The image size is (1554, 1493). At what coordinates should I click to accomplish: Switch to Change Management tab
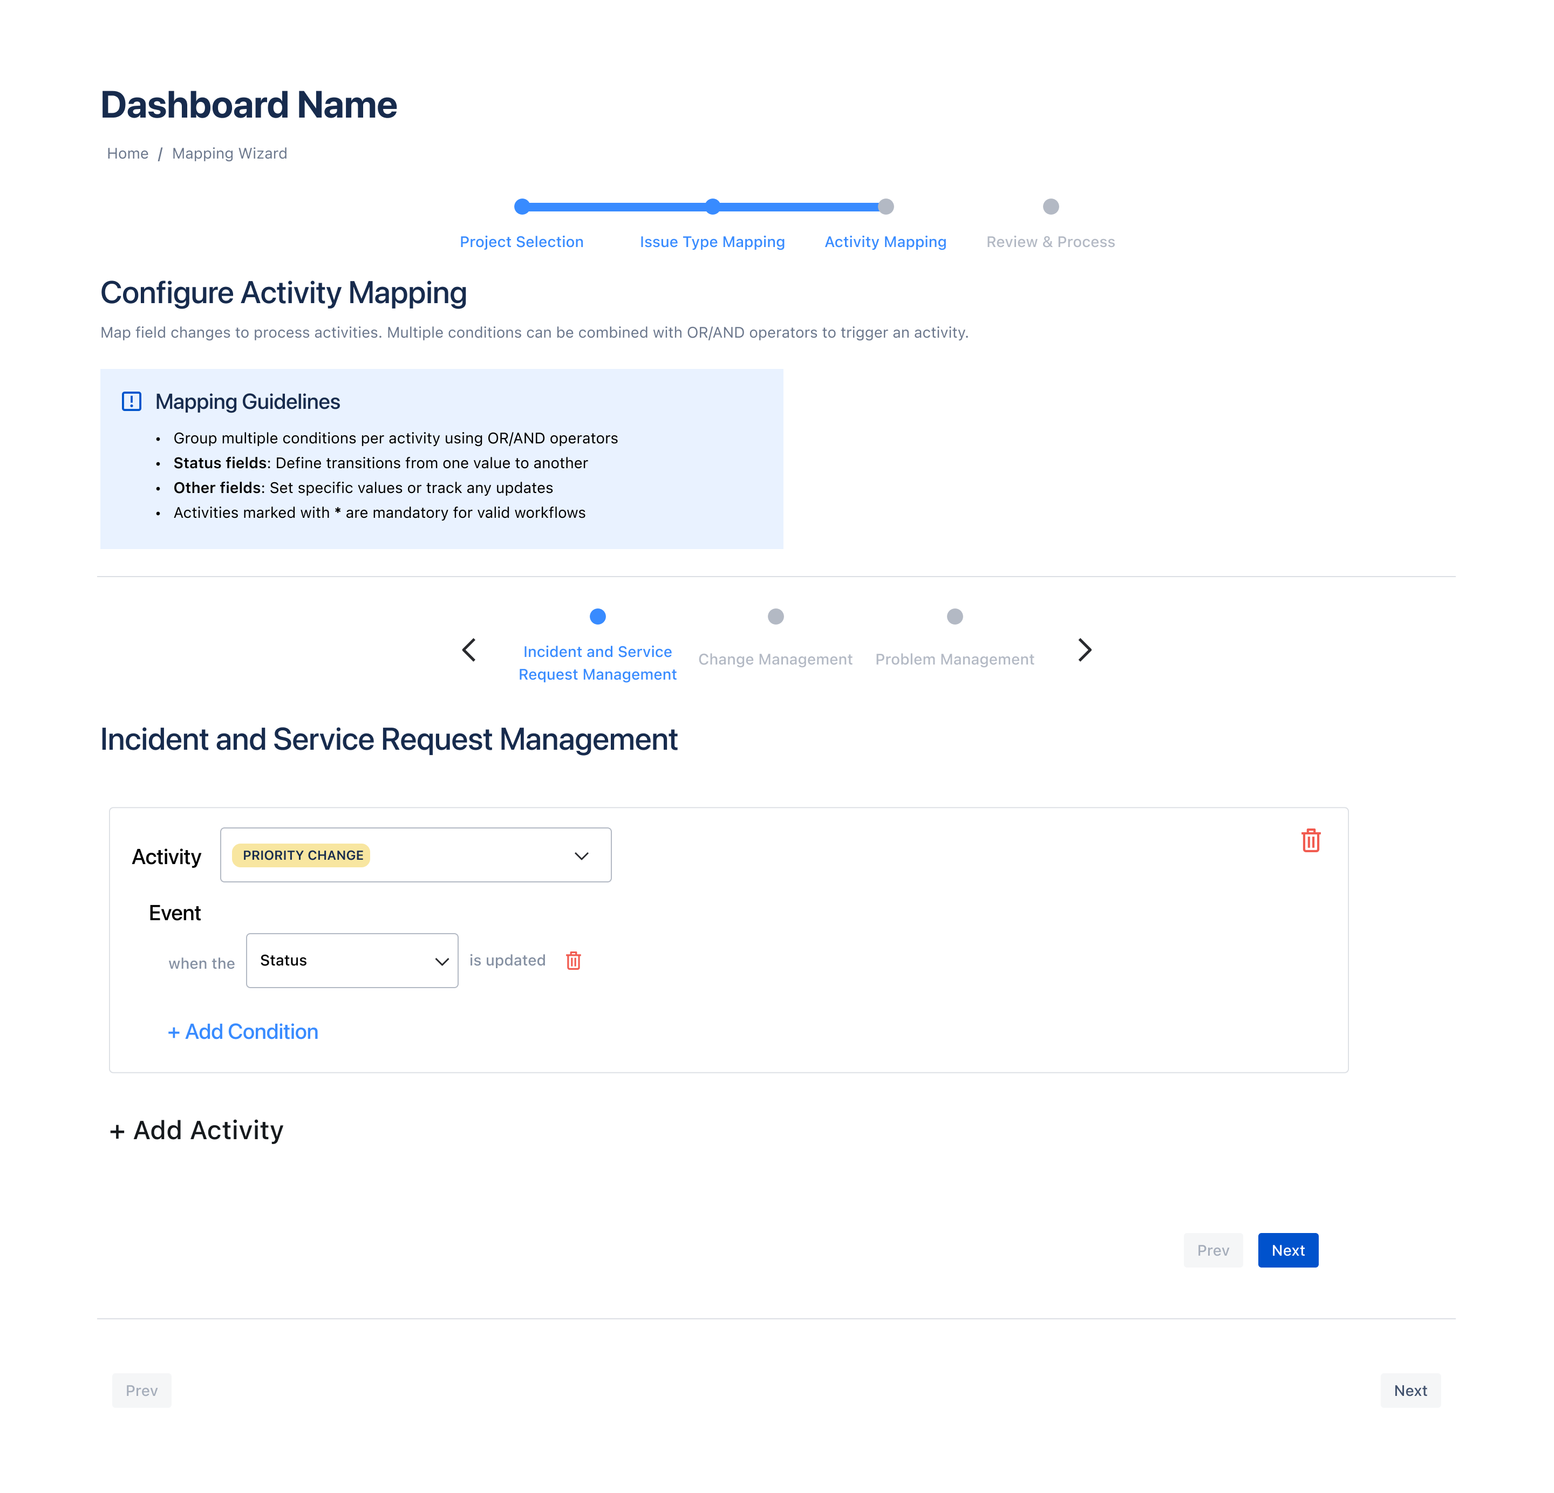point(775,659)
